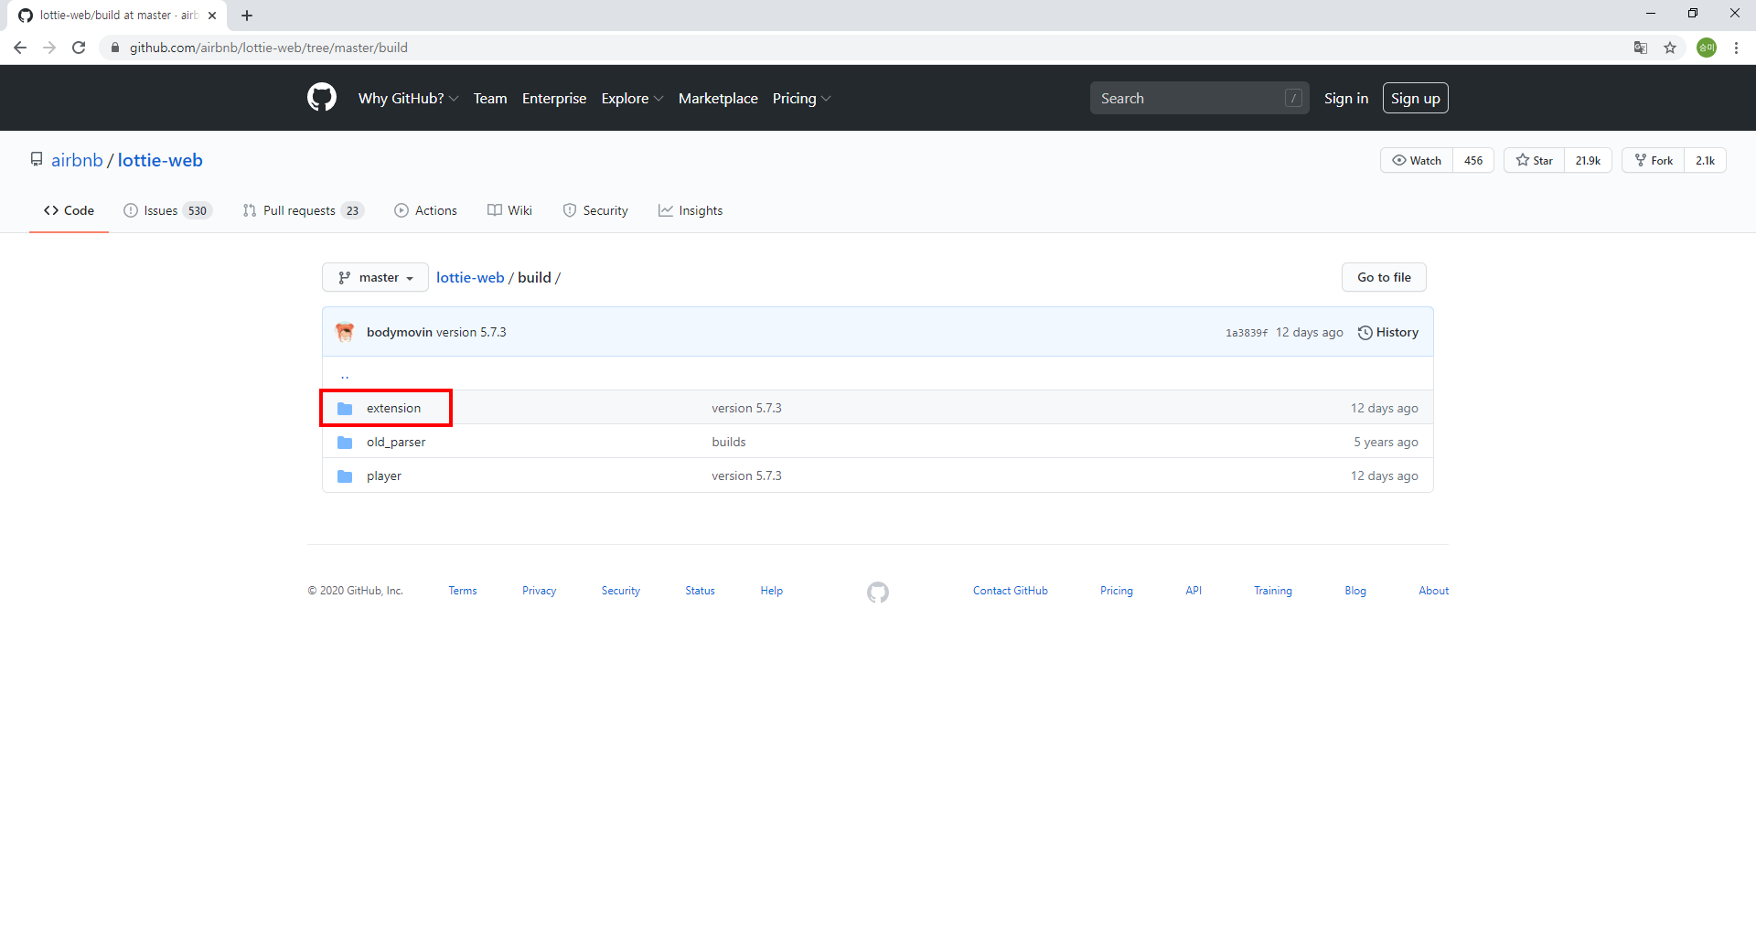This screenshot has height=951, width=1756.
Task: Click the footer GitHub mark icon
Action: 878,593
